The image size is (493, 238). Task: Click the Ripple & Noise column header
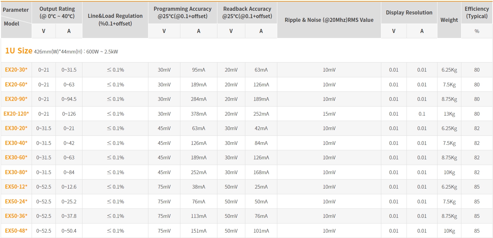[x=329, y=20]
